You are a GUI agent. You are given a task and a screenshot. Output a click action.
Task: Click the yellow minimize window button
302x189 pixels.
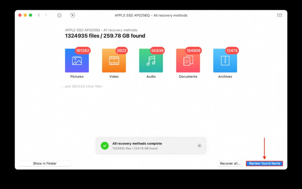25,15
